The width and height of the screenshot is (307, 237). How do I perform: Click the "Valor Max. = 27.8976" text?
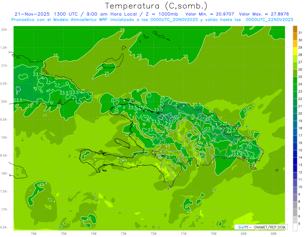point(264,14)
